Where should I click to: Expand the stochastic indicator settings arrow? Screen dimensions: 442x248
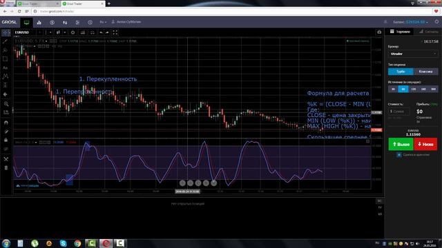coord(36,143)
